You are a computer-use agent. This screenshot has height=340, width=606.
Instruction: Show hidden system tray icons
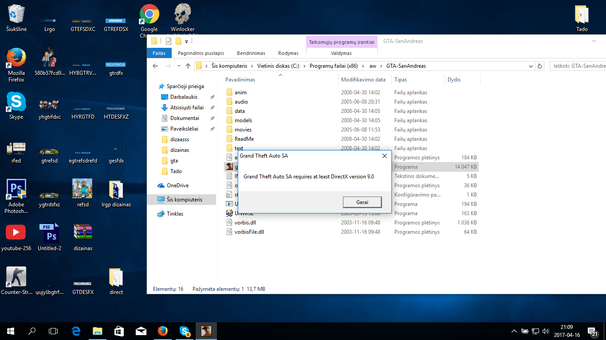click(514, 331)
